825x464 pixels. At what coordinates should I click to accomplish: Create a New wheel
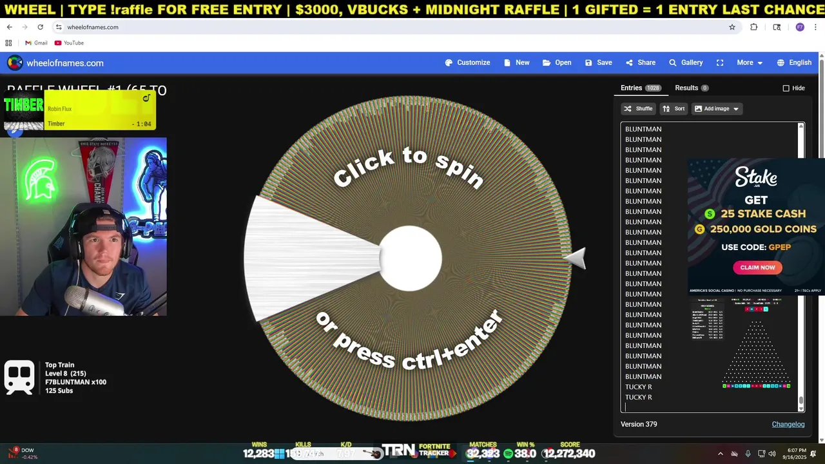pos(516,63)
